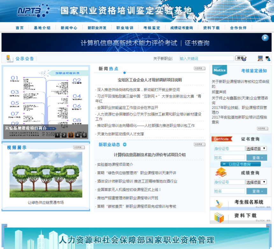274x249 pixels.
Task: Open 基地介绍 navigation item
Action: click(42, 28)
